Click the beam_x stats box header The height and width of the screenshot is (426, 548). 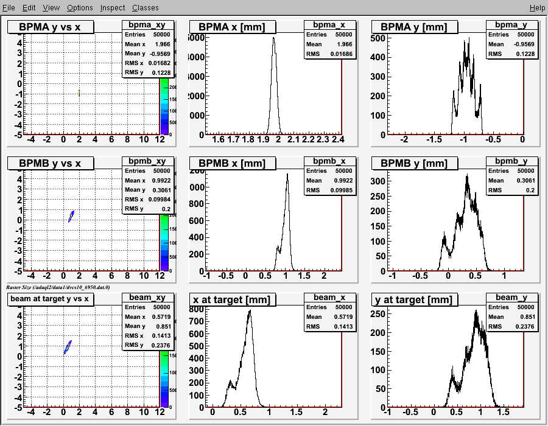(x=330, y=297)
